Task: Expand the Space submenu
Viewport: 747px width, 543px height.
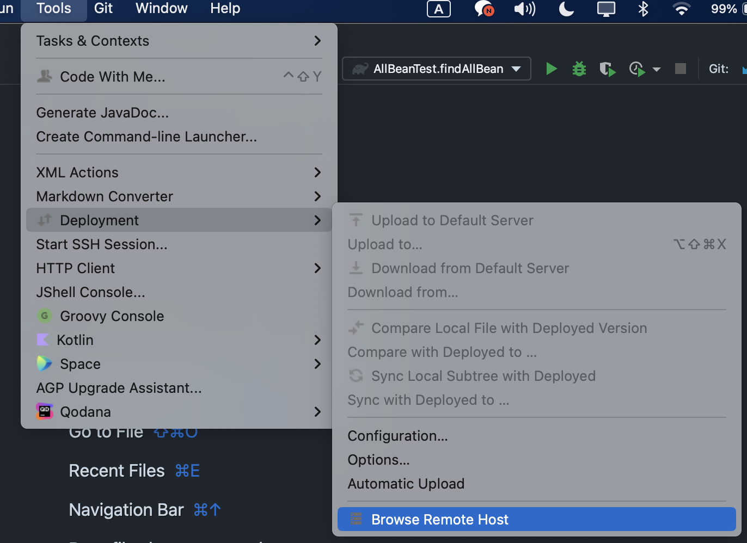Action: (179, 364)
